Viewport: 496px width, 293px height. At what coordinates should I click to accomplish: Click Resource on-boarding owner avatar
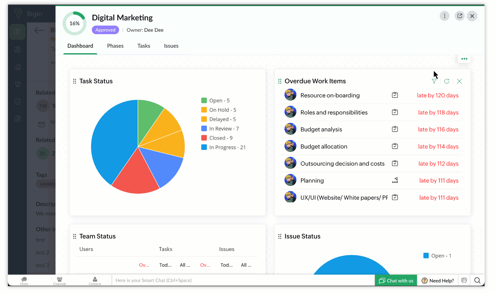pos(290,95)
